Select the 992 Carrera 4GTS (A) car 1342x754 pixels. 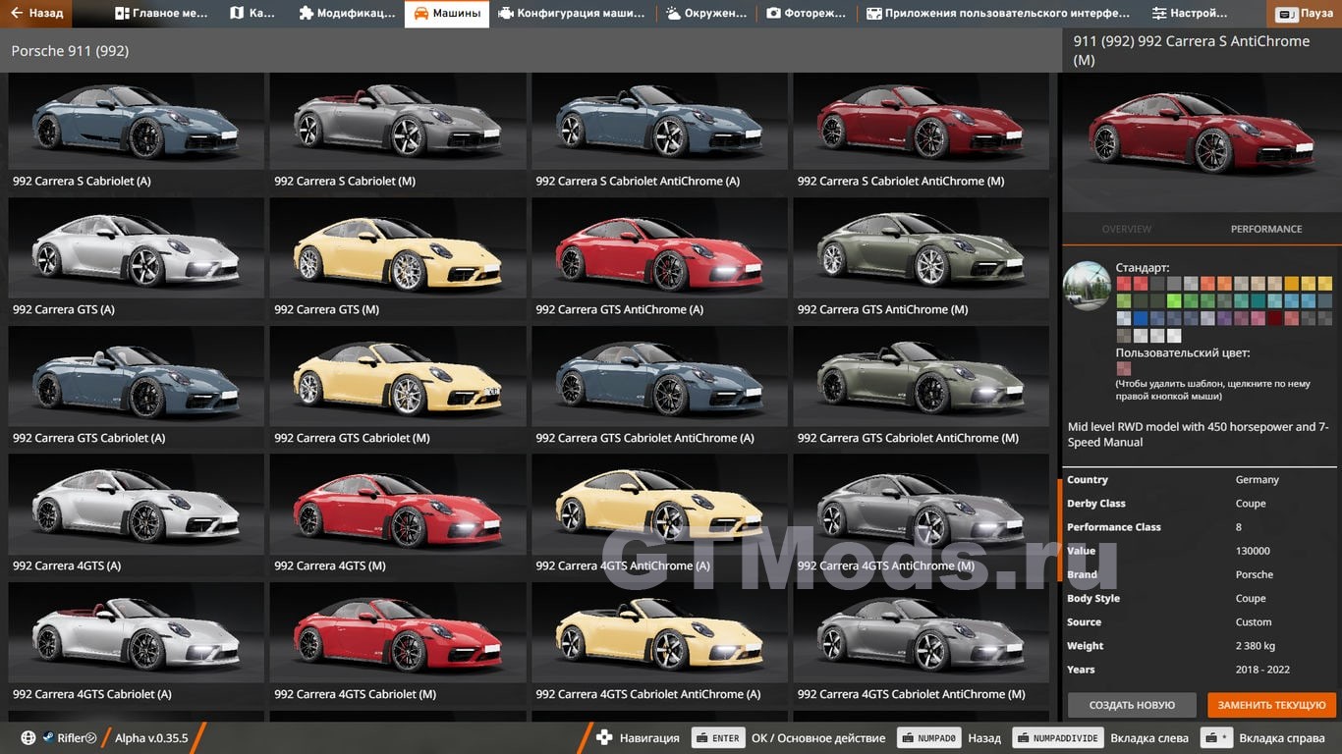(x=136, y=515)
